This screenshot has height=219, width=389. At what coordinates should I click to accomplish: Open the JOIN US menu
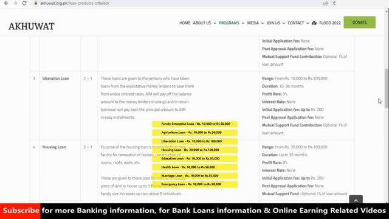(273, 23)
